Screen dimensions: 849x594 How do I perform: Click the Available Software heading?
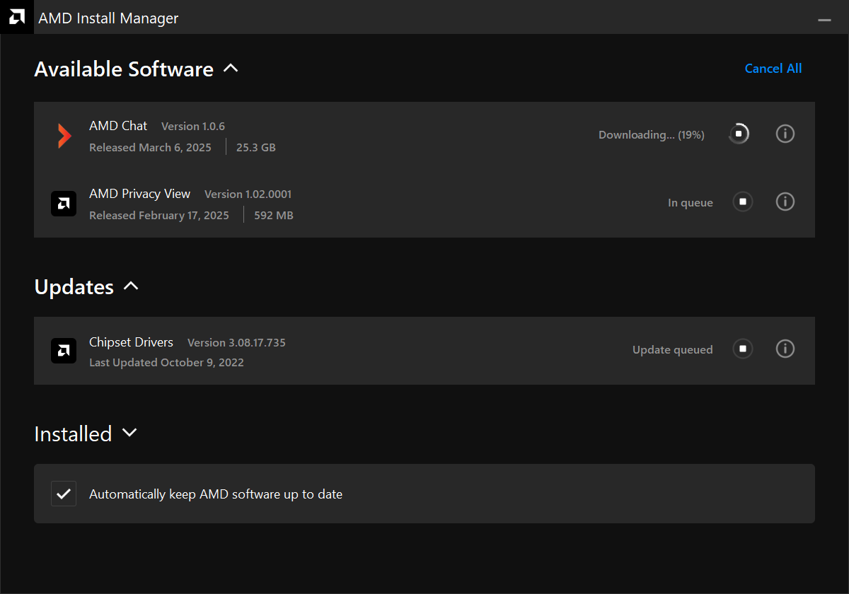pos(124,69)
